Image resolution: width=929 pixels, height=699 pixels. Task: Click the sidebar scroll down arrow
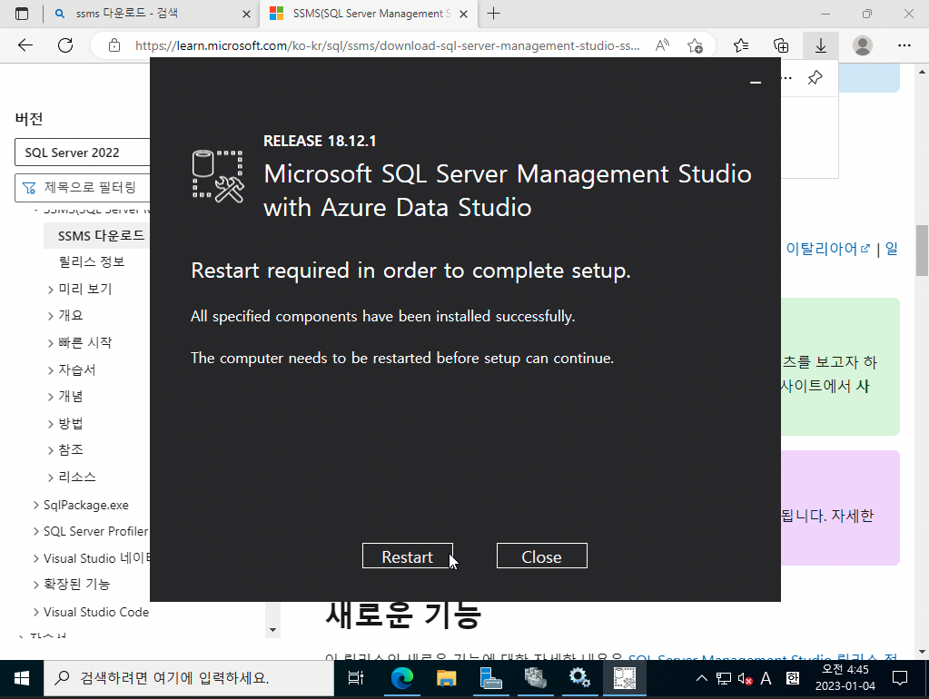[272, 630]
